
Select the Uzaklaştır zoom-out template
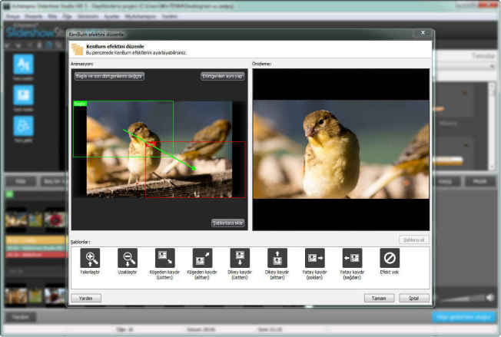coord(127,259)
